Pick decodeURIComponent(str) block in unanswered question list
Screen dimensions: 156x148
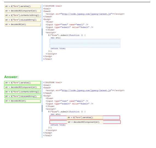pyautogui.click(x=23, y=11)
